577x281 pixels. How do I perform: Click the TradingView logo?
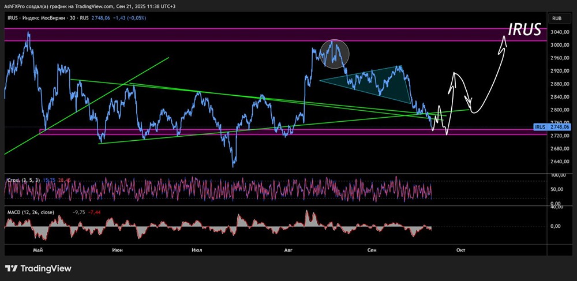[x=38, y=268]
